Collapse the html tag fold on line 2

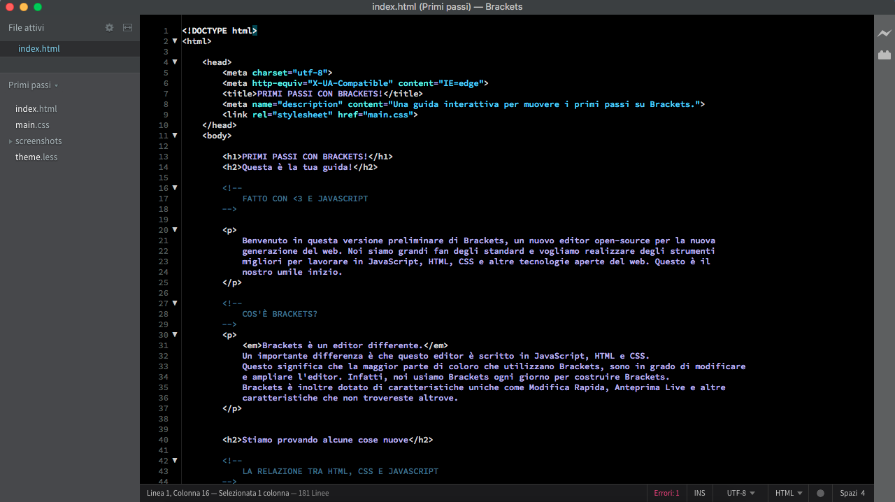(x=175, y=41)
